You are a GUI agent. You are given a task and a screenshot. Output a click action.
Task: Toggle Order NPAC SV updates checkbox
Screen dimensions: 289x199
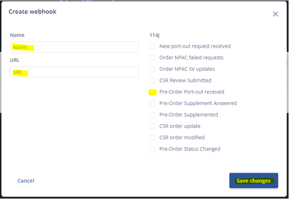coord(152,69)
